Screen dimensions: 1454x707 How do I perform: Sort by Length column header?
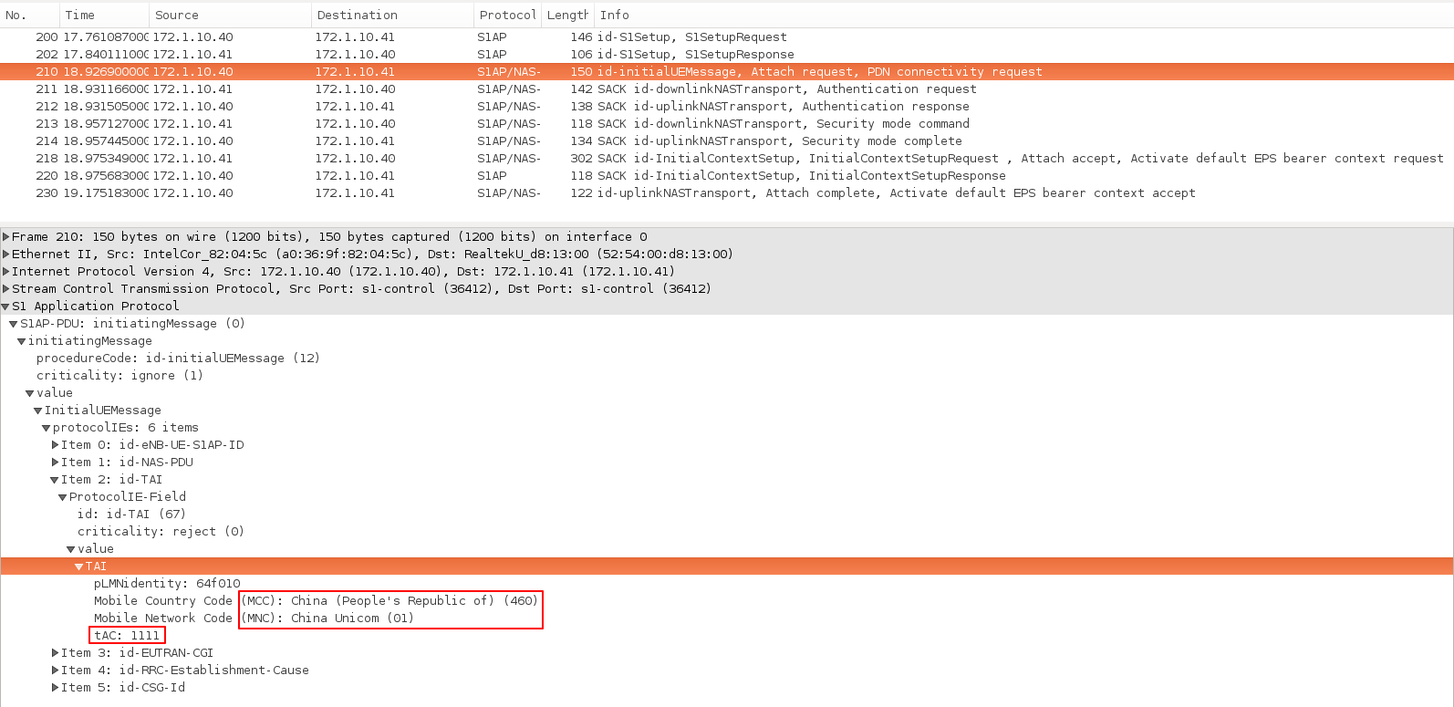tap(567, 15)
